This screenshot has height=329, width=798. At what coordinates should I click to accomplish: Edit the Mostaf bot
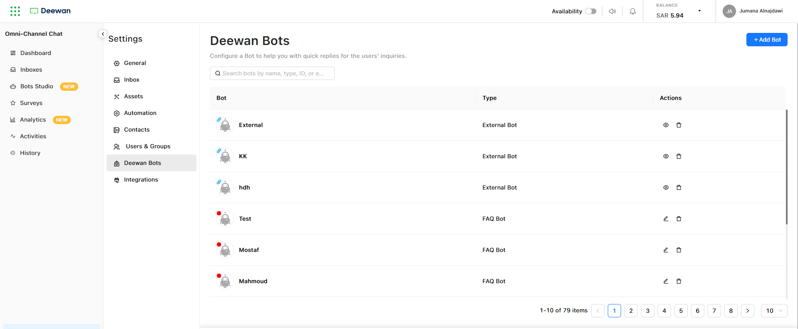point(666,250)
